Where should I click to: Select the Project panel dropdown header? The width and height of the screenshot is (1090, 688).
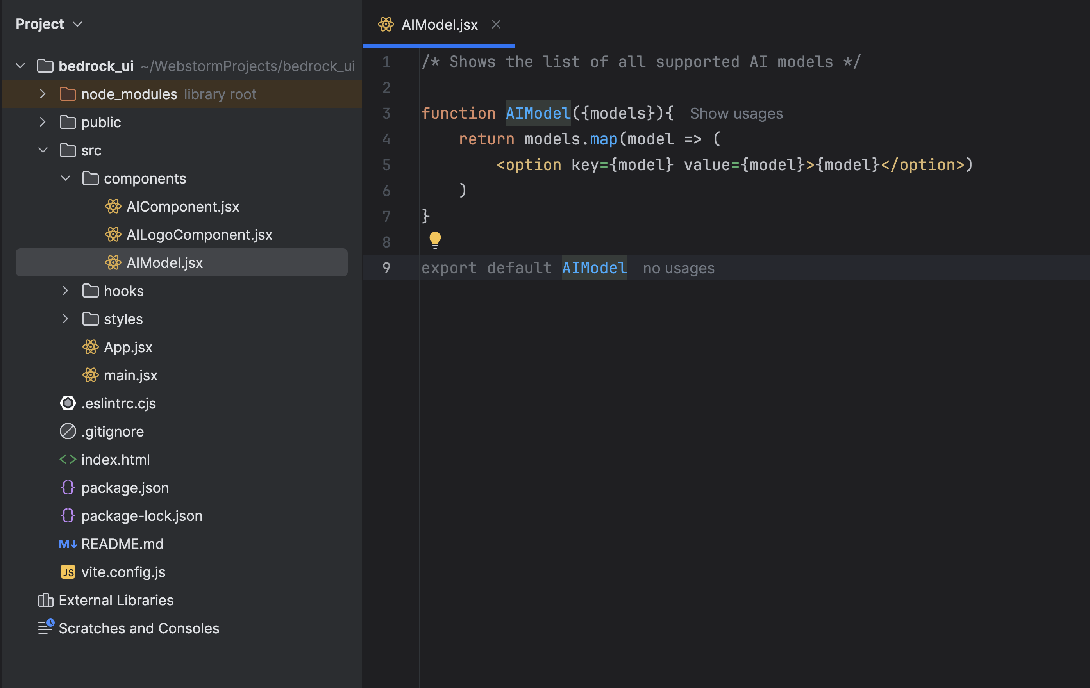click(x=48, y=23)
